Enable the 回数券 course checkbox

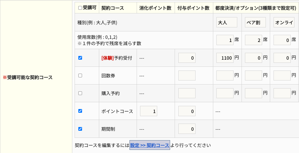pyautogui.click(x=80, y=76)
